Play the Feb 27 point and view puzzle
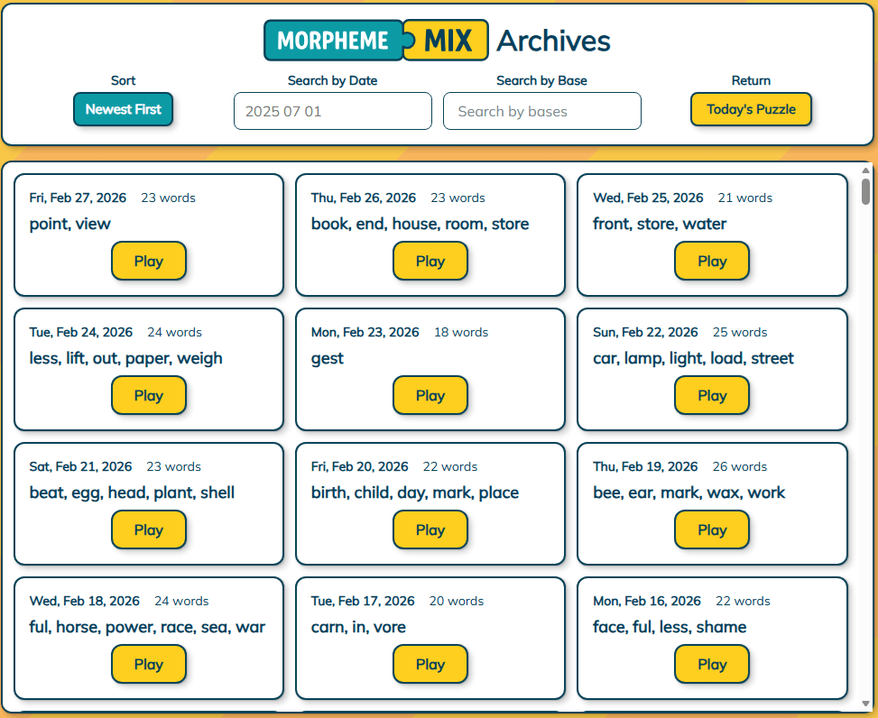 click(x=149, y=261)
